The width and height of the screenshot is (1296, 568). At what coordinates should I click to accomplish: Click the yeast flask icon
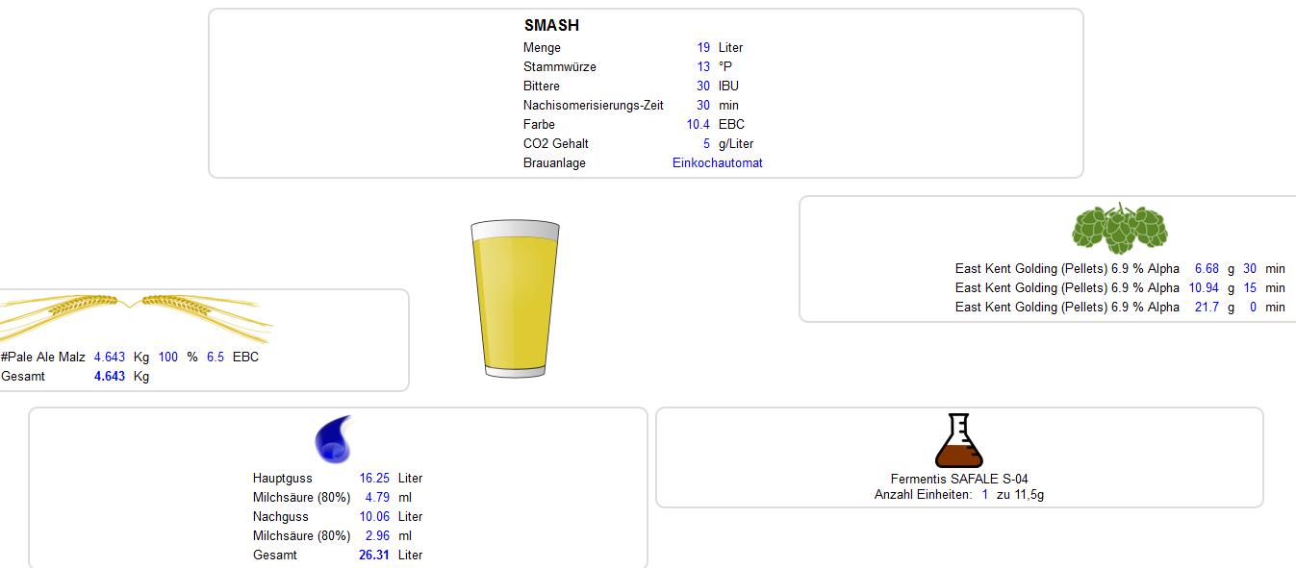point(958,441)
